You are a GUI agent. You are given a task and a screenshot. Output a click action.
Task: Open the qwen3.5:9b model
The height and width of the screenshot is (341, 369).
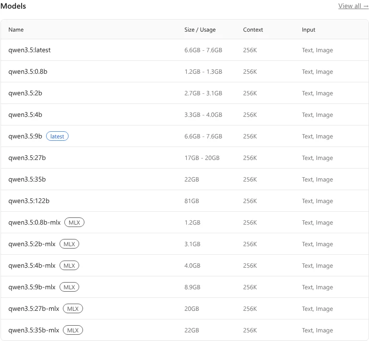tap(25, 136)
